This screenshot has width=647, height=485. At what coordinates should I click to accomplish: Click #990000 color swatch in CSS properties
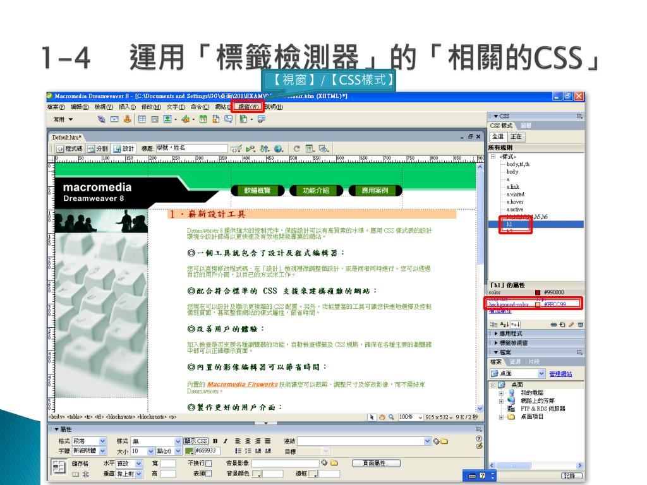(538, 292)
